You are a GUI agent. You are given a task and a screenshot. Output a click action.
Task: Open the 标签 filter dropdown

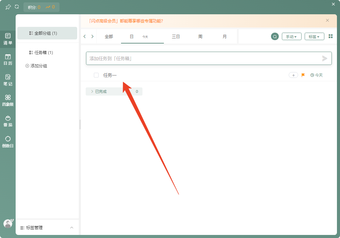click(314, 36)
